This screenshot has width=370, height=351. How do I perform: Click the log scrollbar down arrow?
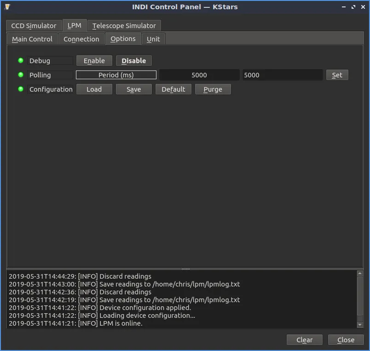pos(360,325)
